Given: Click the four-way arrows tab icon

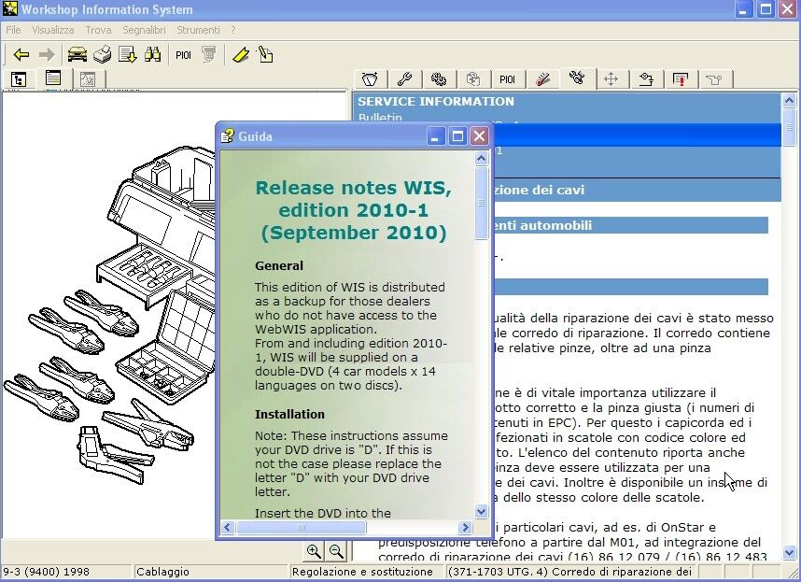Looking at the screenshot, I should click(611, 79).
